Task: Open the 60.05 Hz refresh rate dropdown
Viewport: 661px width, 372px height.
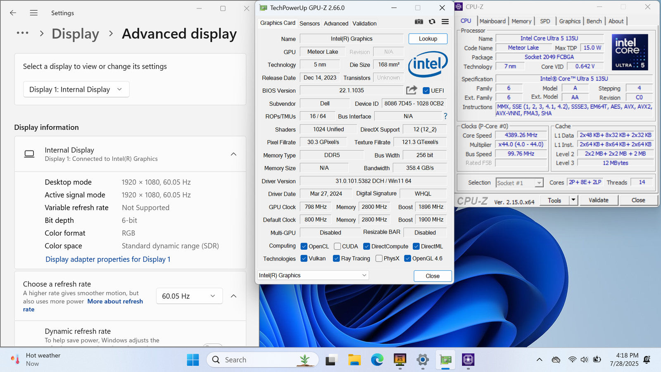Action: pyautogui.click(x=189, y=296)
